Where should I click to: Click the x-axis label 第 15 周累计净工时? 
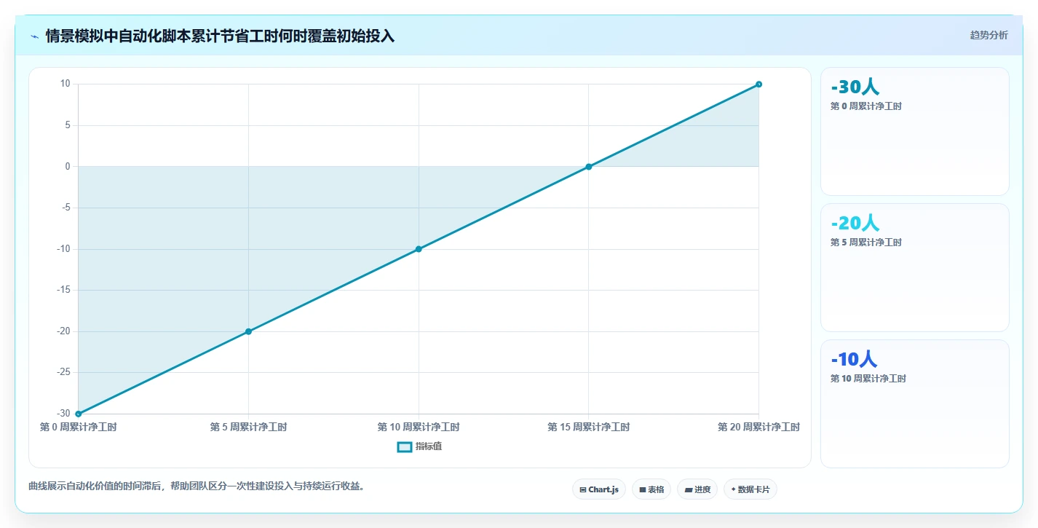[589, 427]
